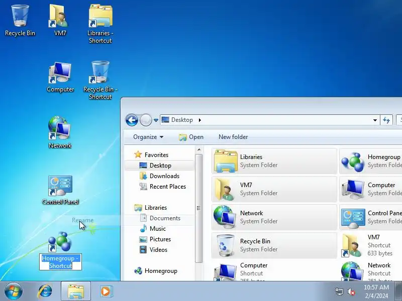
Task: Open the Documents library
Action: tap(160, 218)
